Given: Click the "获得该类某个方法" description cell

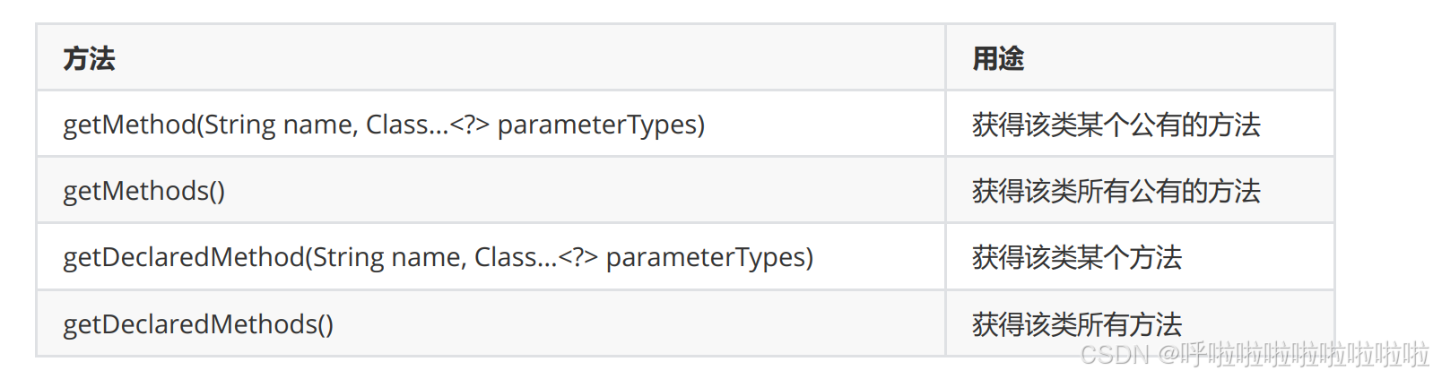Looking at the screenshot, I should 1076,257.
